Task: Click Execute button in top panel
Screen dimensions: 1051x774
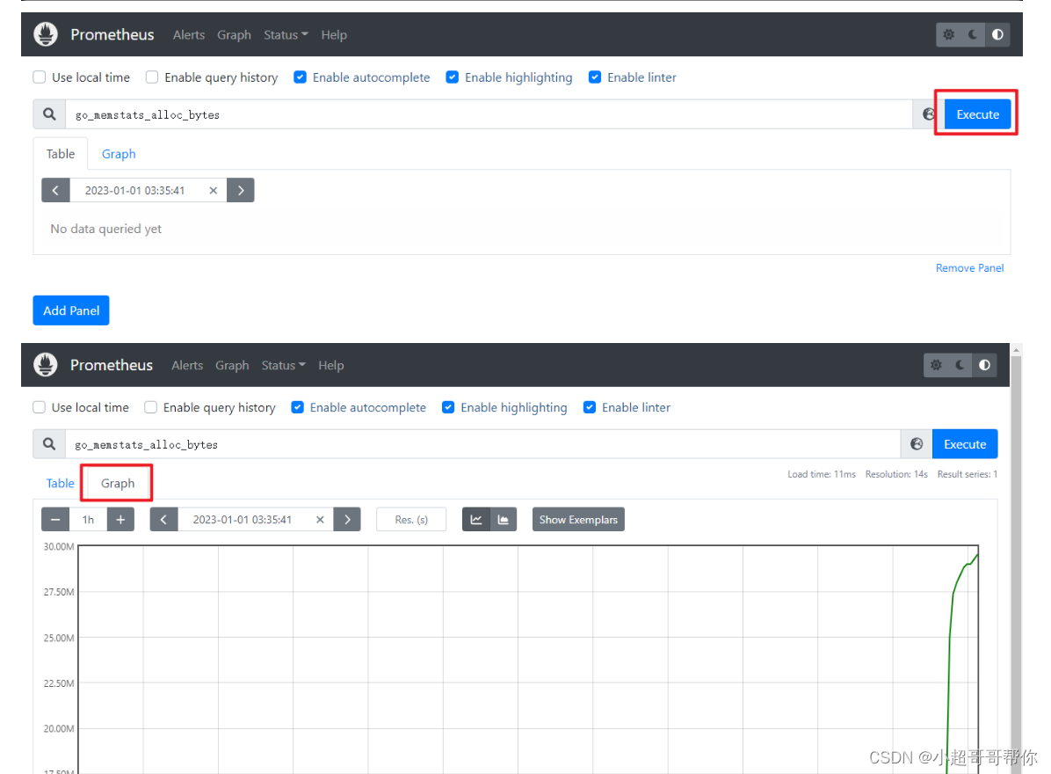Action: (x=977, y=114)
